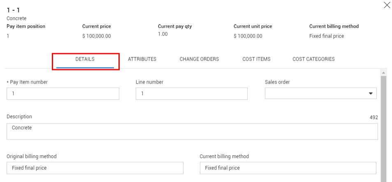Close the pay item dialog

pos(387,5)
